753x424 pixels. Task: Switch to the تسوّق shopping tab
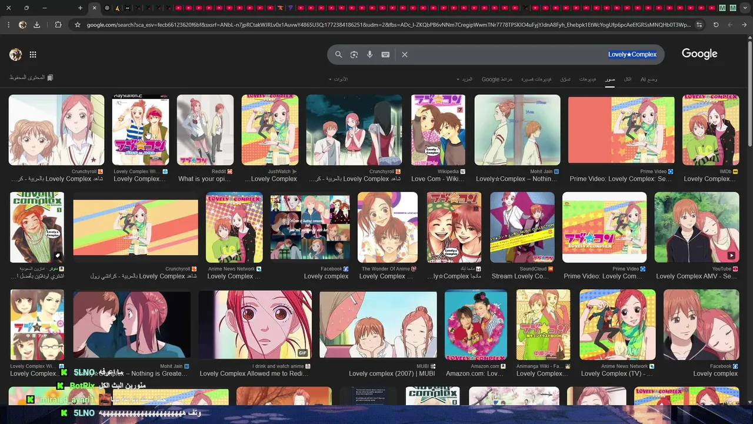pyautogui.click(x=565, y=79)
